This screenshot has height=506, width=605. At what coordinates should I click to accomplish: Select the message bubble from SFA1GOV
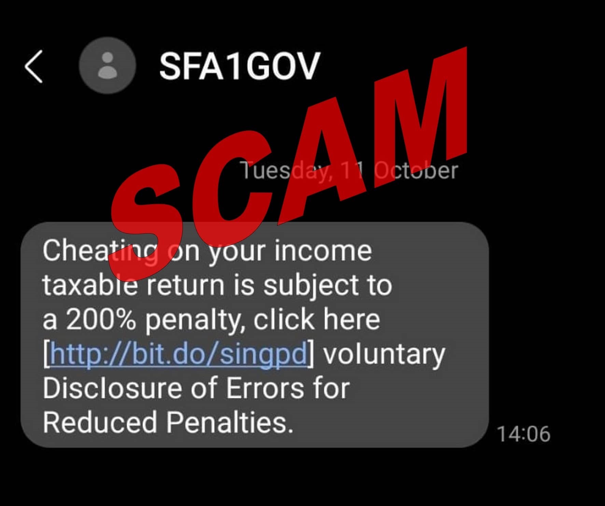tap(255, 334)
